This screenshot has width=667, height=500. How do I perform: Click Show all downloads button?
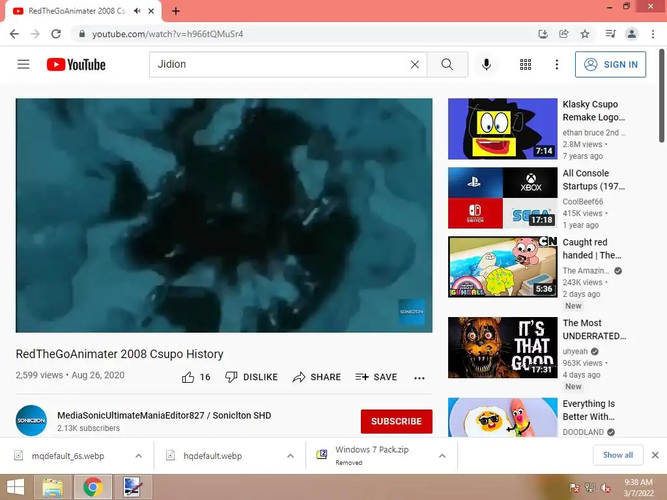tap(617, 455)
